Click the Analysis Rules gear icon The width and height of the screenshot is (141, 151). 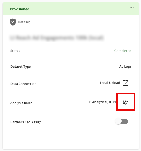[125, 102]
